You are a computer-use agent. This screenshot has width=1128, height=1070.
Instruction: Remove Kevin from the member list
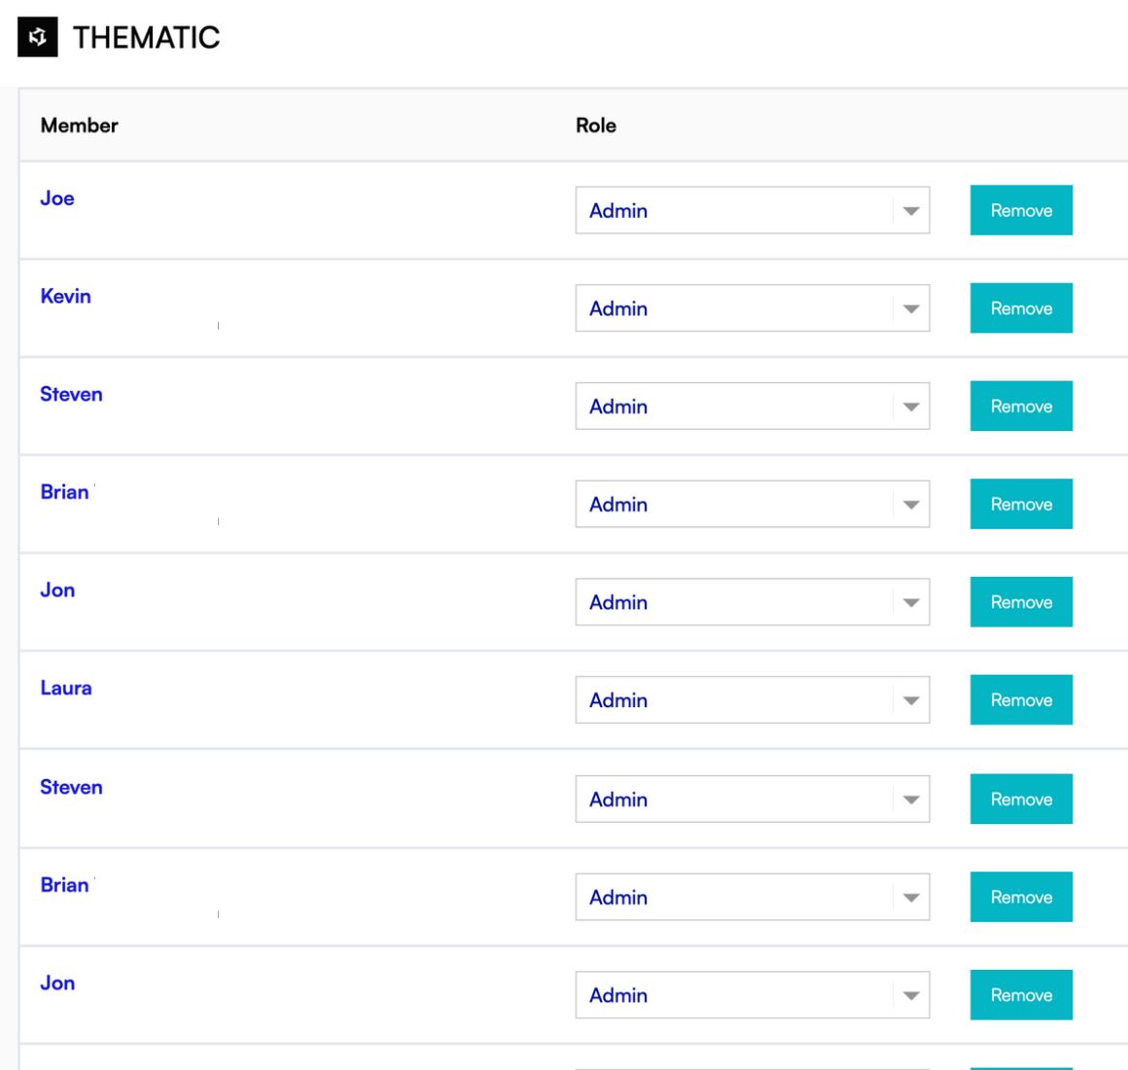click(x=1020, y=308)
